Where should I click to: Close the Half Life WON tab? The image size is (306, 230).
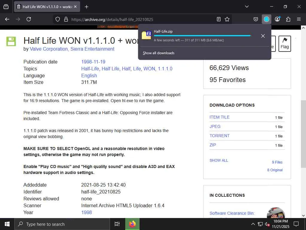pyautogui.click(x=75, y=7)
